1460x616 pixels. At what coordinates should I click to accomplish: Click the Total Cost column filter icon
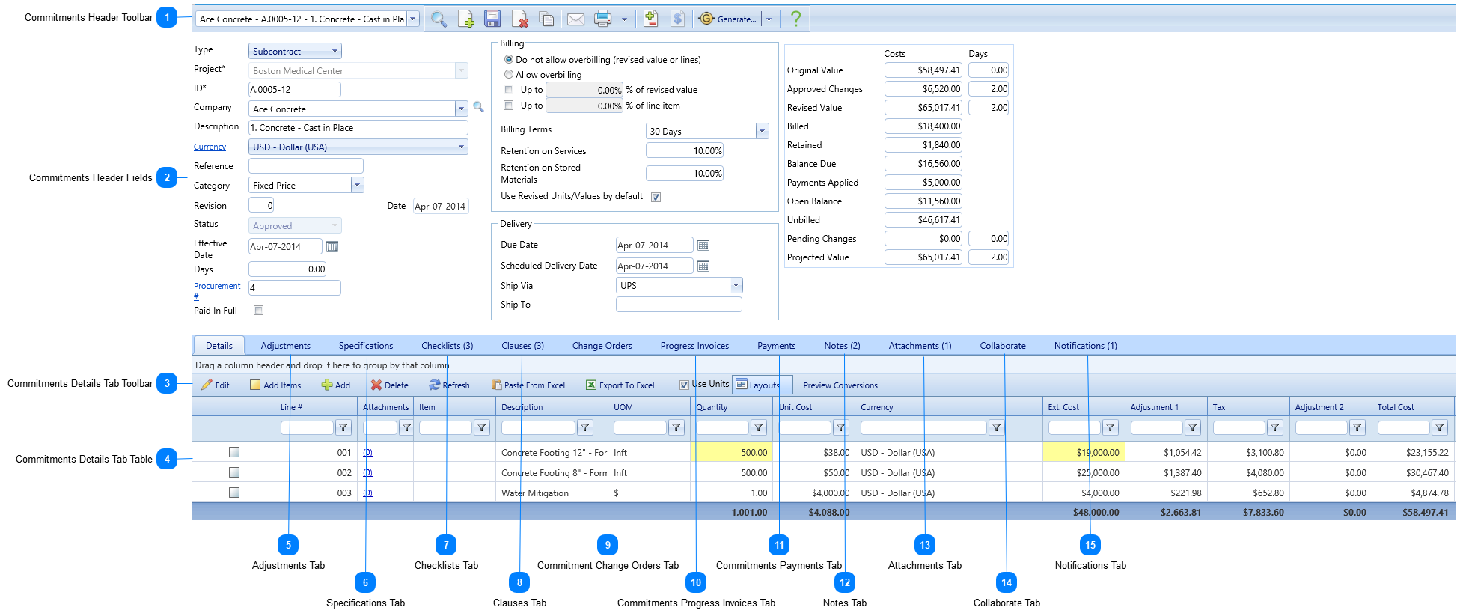(1440, 427)
